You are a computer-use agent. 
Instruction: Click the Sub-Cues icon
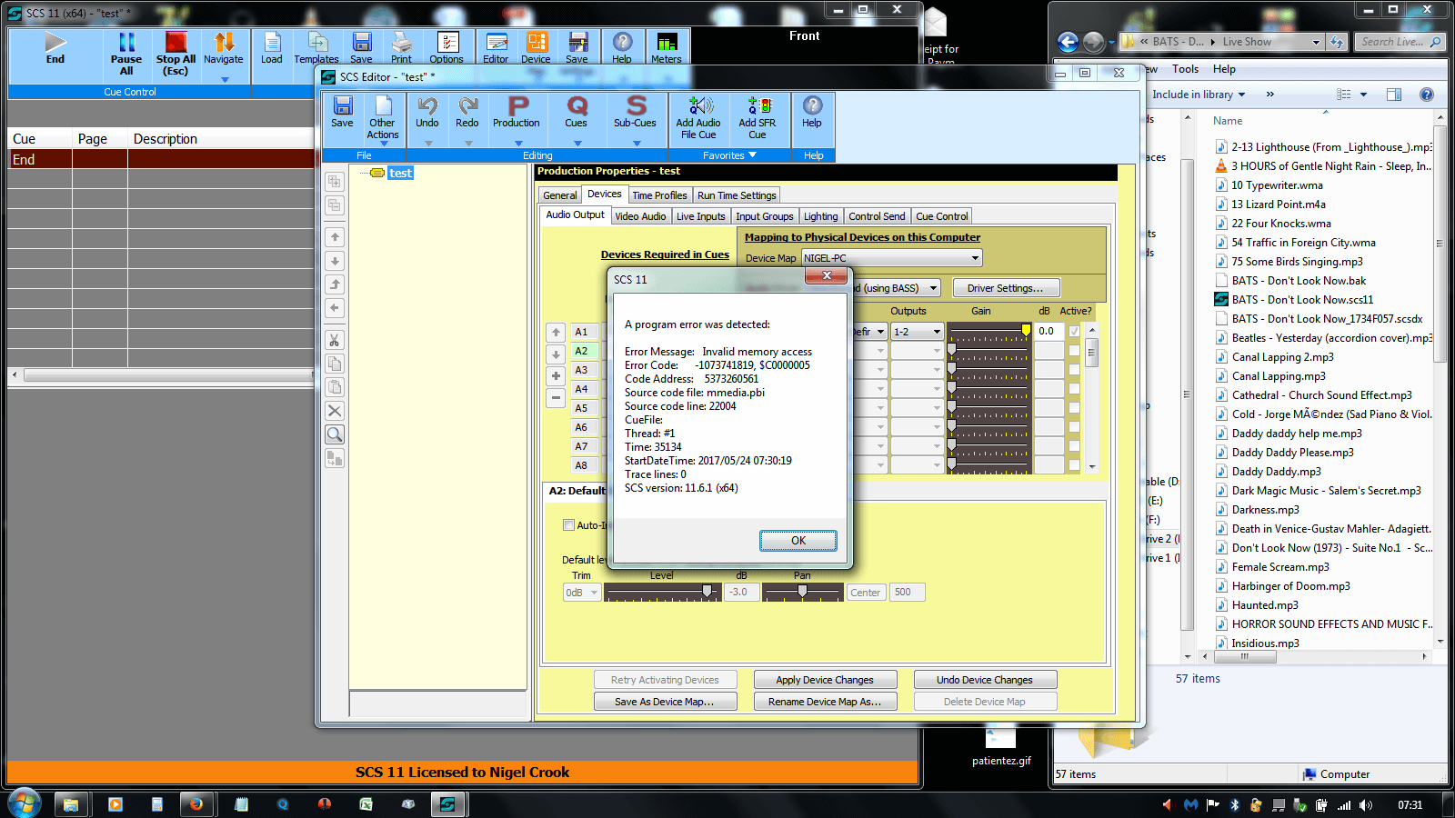point(635,107)
